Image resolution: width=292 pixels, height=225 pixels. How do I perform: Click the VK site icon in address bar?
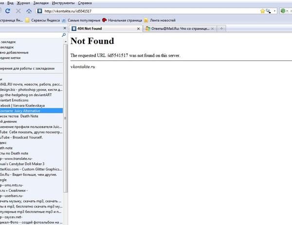click(39, 11)
